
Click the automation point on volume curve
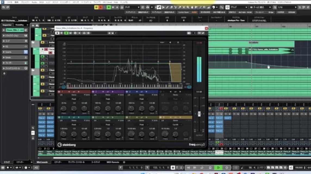[x=246, y=62]
